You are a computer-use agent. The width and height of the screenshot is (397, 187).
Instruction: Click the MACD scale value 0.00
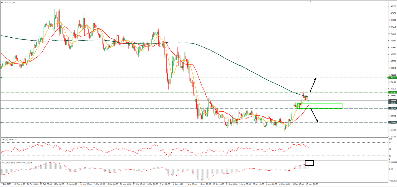tap(390, 169)
